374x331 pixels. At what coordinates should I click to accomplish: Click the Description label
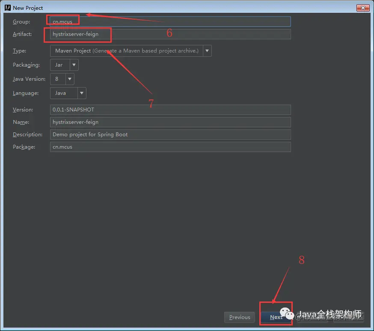pyautogui.click(x=28, y=135)
